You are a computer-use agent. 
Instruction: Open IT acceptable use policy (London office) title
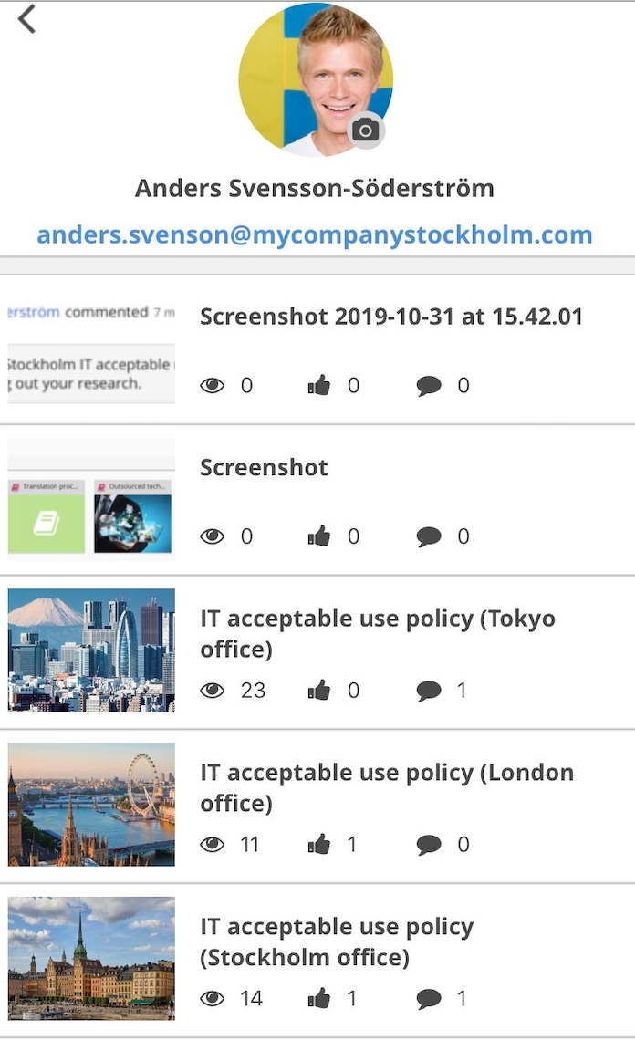tap(387, 787)
